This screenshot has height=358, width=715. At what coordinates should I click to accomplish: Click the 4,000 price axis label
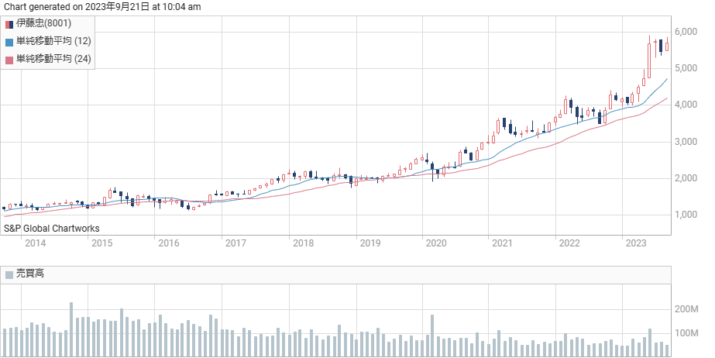686,105
